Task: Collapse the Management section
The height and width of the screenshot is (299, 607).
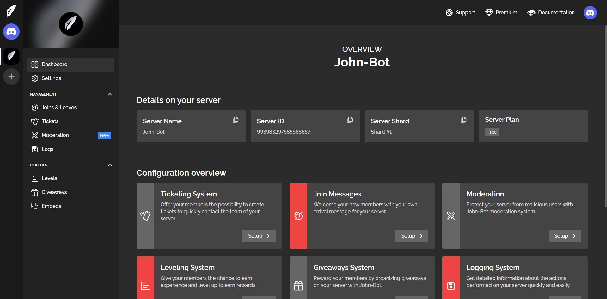Action: click(x=110, y=94)
